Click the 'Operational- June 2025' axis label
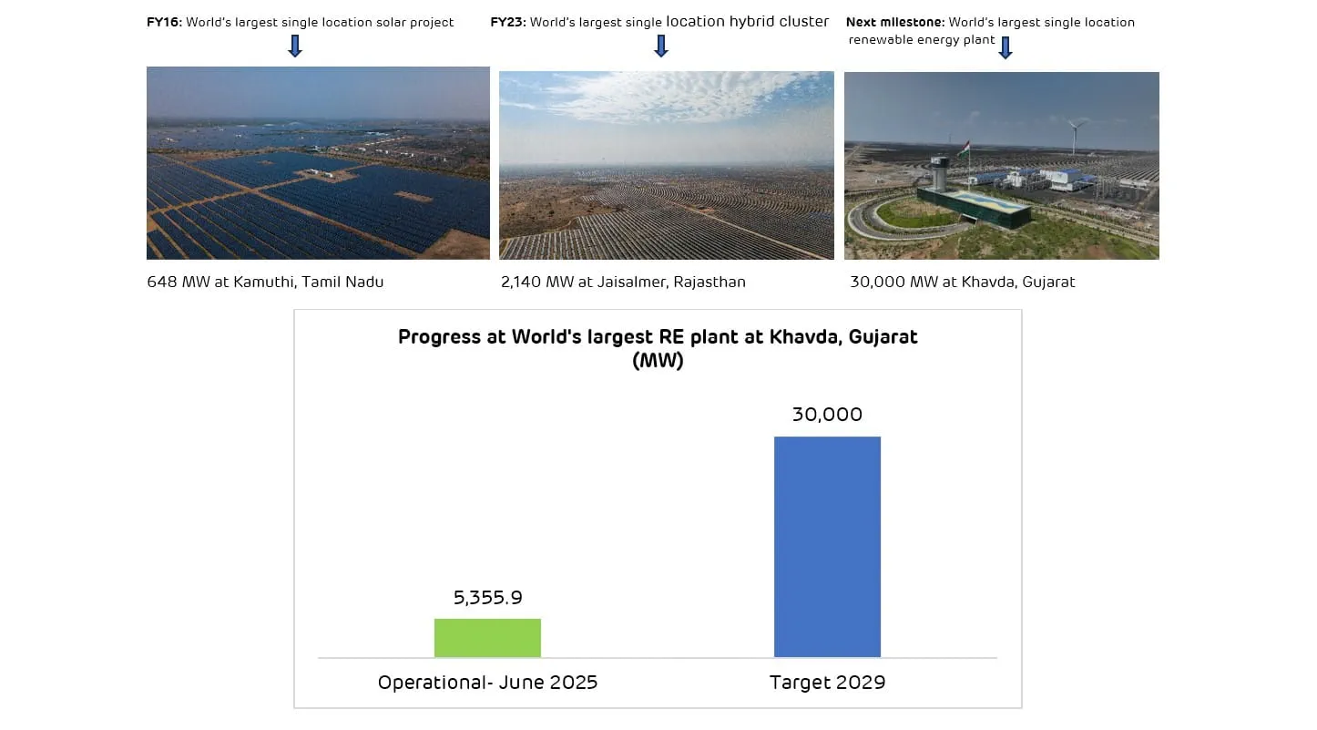Image resolution: width=1317 pixels, height=730 pixels. [x=488, y=683]
